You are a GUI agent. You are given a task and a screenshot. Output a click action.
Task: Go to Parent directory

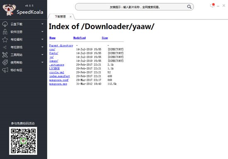pyautogui.click(x=61, y=46)
